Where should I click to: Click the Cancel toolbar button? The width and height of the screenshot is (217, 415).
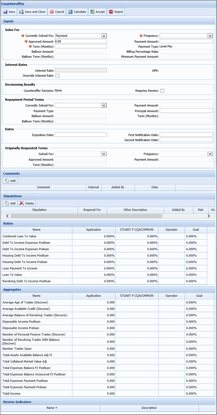pyautogui.click(x=57, y=12)
